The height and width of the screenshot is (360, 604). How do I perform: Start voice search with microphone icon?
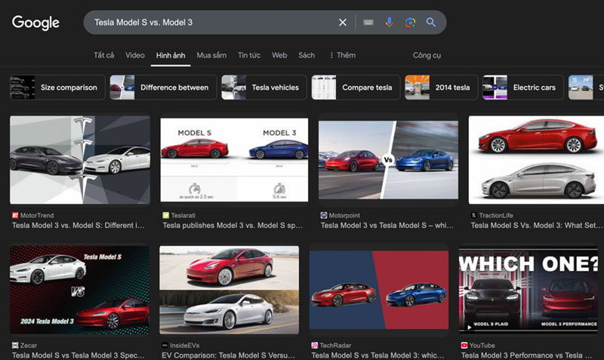389,23
